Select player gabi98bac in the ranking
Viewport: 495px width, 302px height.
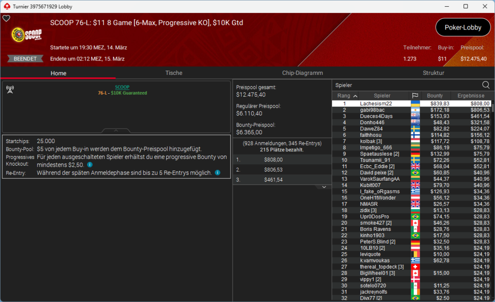click(372, 110)
